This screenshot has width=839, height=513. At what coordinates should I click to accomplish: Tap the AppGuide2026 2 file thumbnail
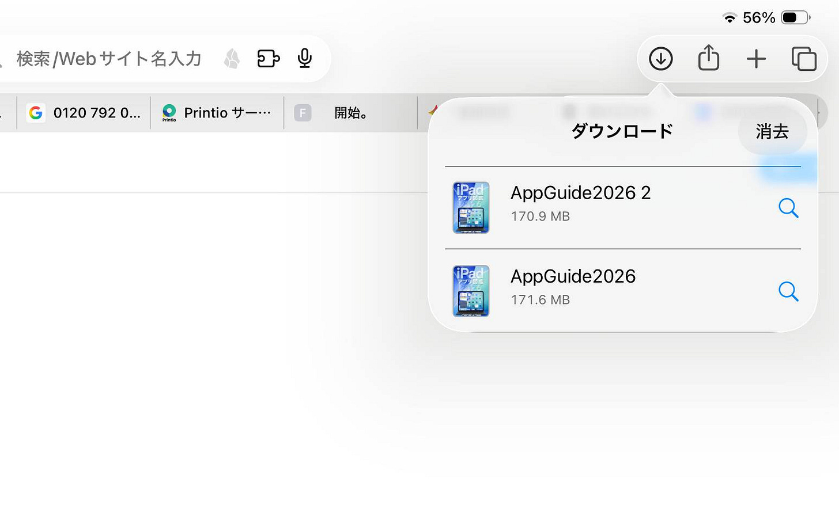coord(471,207)
